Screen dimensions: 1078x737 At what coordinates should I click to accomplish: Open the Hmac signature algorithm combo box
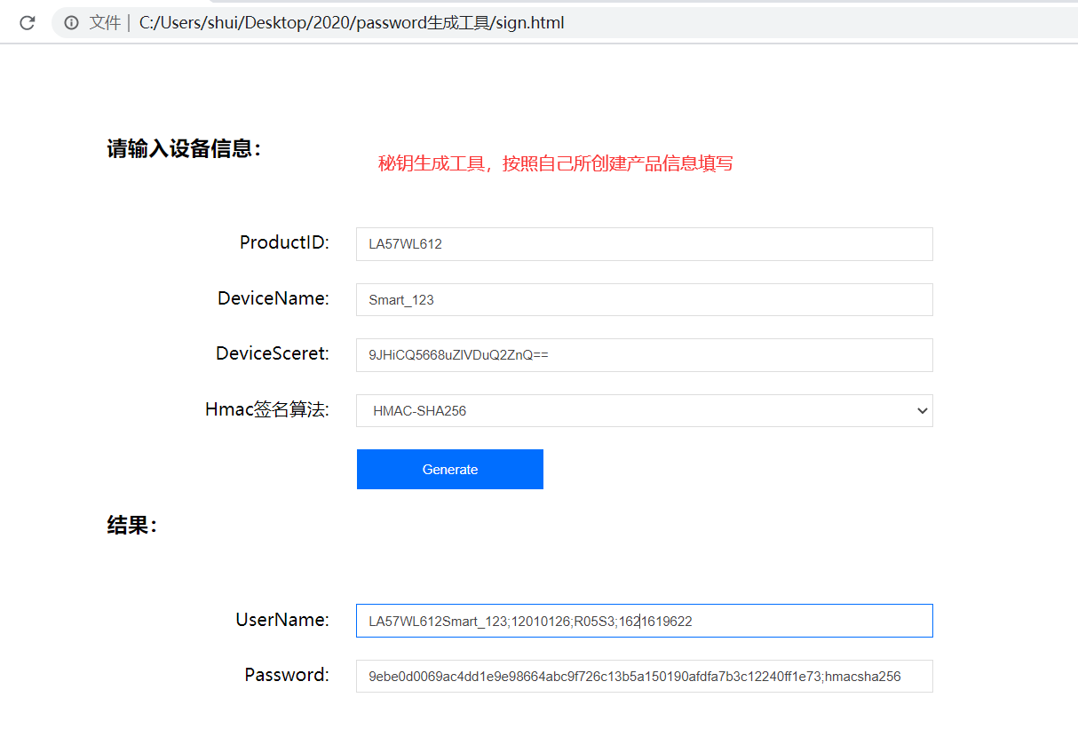tap(644, 410)
